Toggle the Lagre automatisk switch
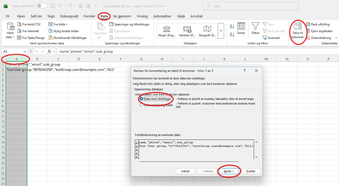The width and height of the screenshot is (339, 186). point(42,6)
